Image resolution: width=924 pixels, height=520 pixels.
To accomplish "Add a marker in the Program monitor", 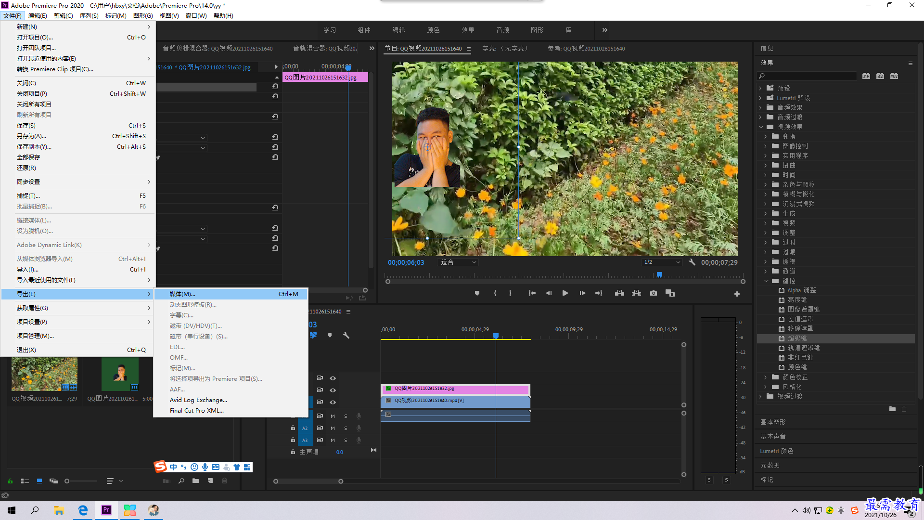I will (477, 293).
